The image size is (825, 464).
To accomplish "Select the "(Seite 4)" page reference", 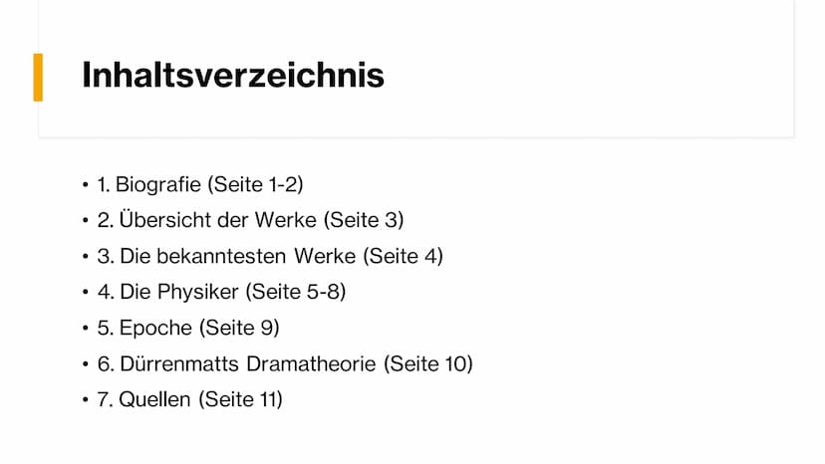I will click(403, 256).
